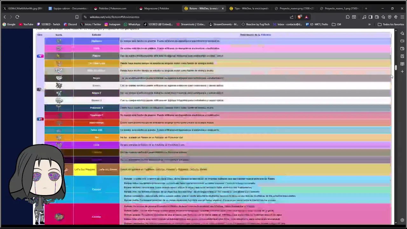Close the Rotom - WikiDex tab
The height and width of the screenshot is (229, 407).
(x=223, y=8)
